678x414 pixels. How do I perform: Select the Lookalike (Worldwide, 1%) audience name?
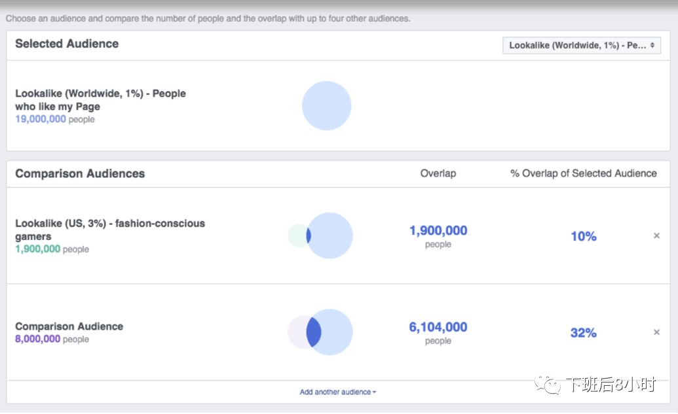pyautogui.click(x=100, y=99)
